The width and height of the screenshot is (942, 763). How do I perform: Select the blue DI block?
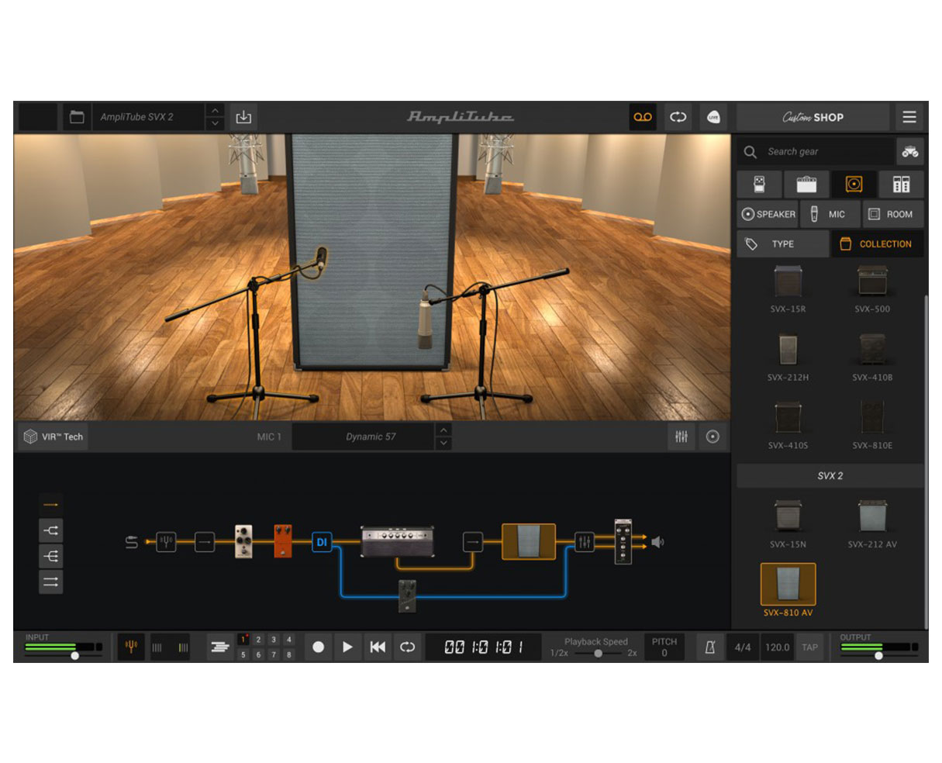[x=322, y=542]
